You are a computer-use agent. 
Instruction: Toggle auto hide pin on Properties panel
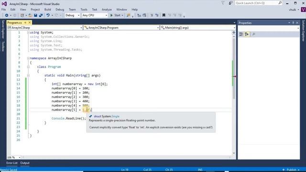293,23
